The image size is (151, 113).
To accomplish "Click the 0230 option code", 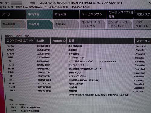I will (13, 111).
